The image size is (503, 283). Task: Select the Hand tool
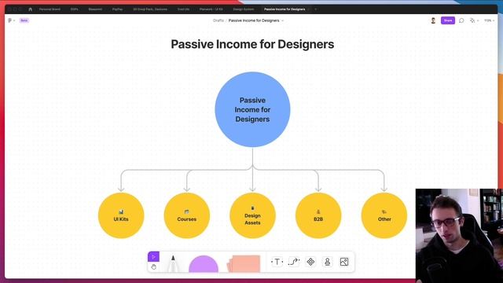153,267
